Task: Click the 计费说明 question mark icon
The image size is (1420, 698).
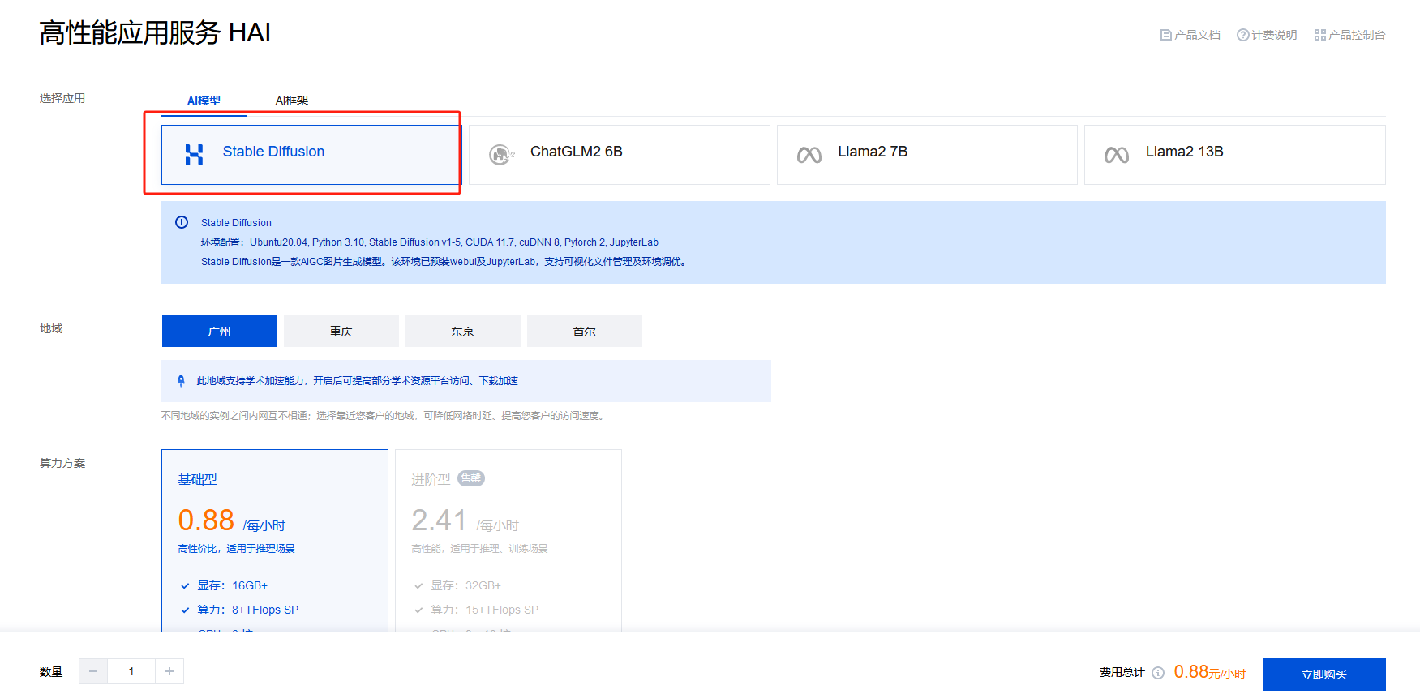Action: point(1242,35)
